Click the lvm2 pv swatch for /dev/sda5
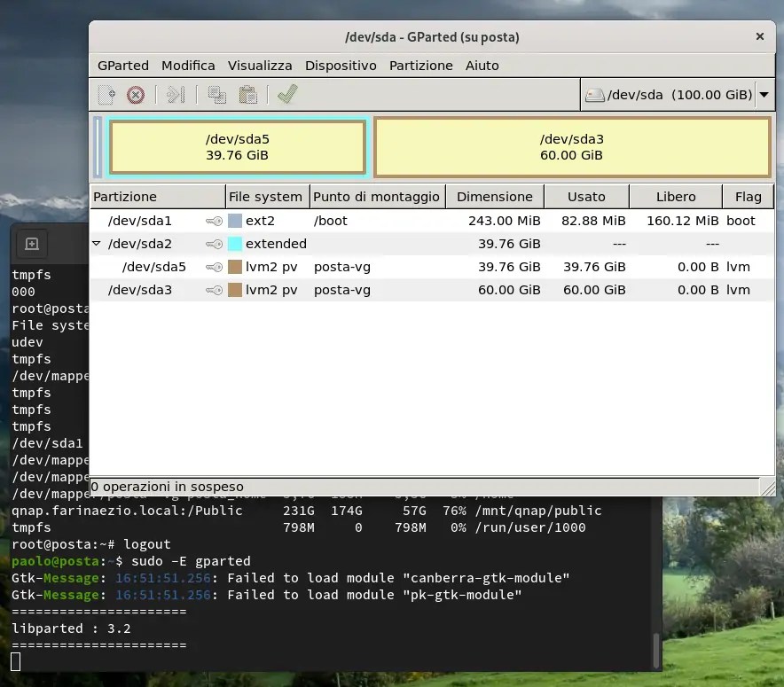The image size is (784, 687). pos(235,268)
